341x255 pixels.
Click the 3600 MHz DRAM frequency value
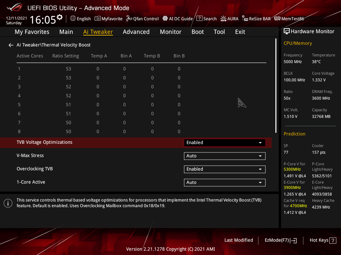321,98
